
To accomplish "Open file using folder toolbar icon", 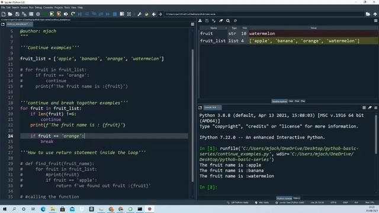I will tap(10, 14).
